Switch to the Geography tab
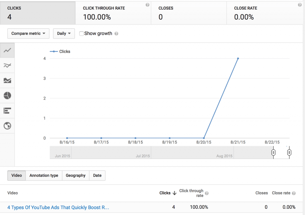 point(76,175)
